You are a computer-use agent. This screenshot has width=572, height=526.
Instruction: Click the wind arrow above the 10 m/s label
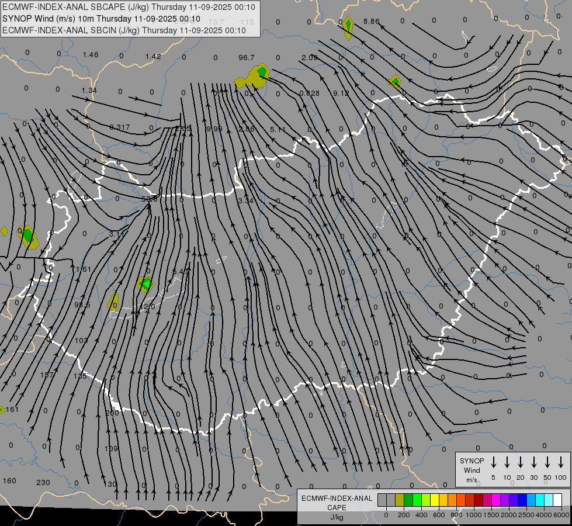(x=507, y=462)
